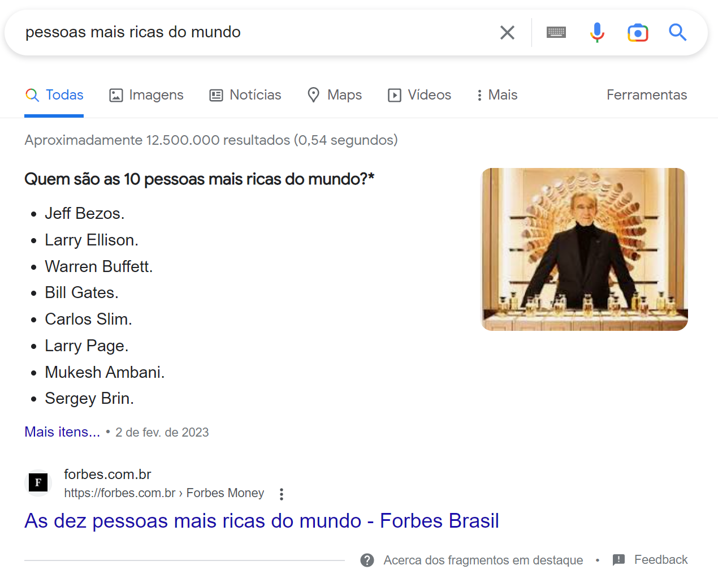Viewport: 718px width, 578px height.
Task: Clear the search query using the X icon
Action: [x=507, y=32]
